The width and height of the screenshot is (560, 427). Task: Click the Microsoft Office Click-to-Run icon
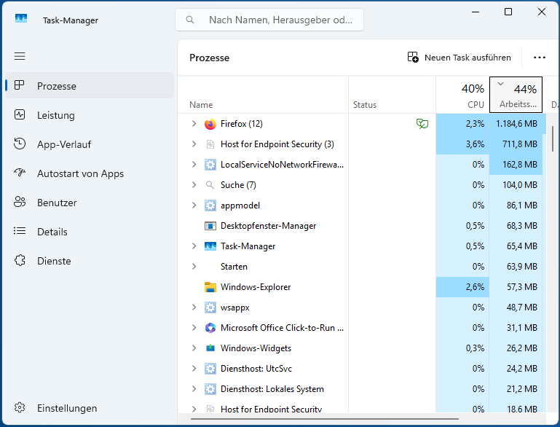click(210, 328)
